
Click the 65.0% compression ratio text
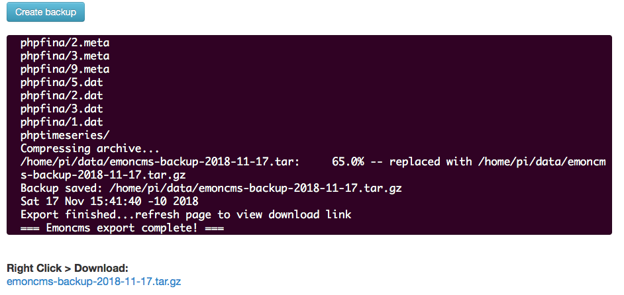coord(348,162)
